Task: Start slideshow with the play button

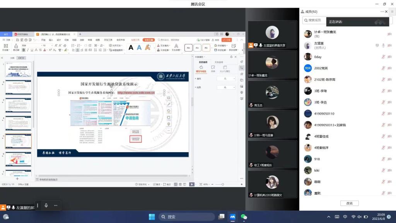Action: pyautogui.click(x=191, y=184)
